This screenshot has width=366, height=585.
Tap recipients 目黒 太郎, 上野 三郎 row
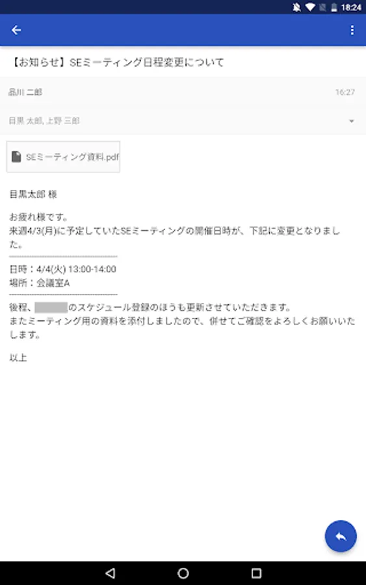183,121
